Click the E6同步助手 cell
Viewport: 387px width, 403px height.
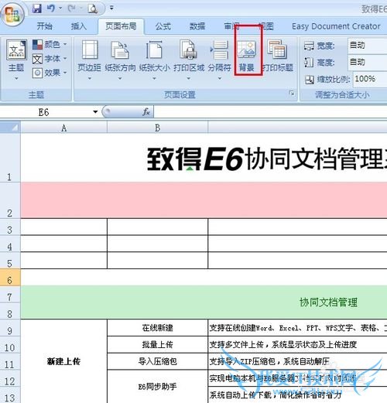pos(157,386)
